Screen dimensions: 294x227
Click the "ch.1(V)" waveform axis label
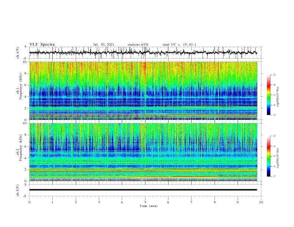click(18, 53)
